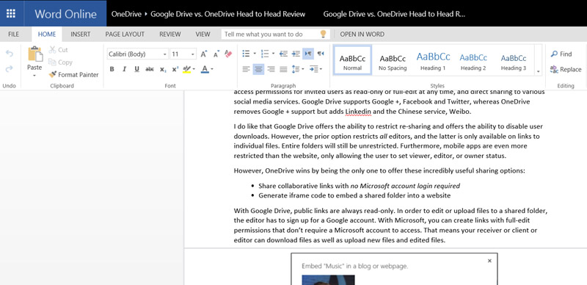Viewport: 587px width, 285px height.
Task: Open the Numbering dropdown arrow
Action: coord(273,54)
